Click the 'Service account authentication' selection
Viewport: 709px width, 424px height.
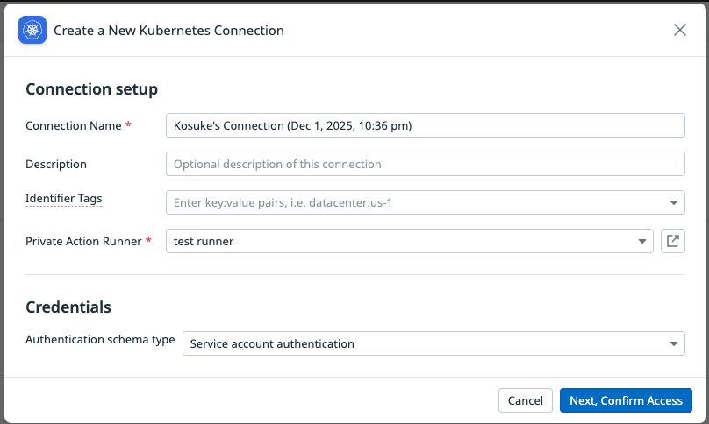(272, 343)
